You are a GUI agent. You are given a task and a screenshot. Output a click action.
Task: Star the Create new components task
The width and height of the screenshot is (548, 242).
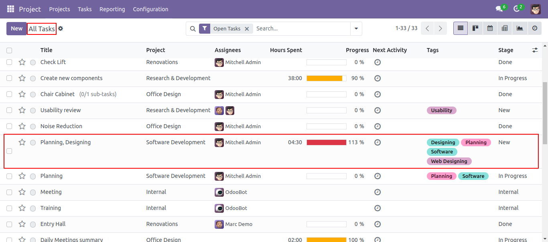22,78
